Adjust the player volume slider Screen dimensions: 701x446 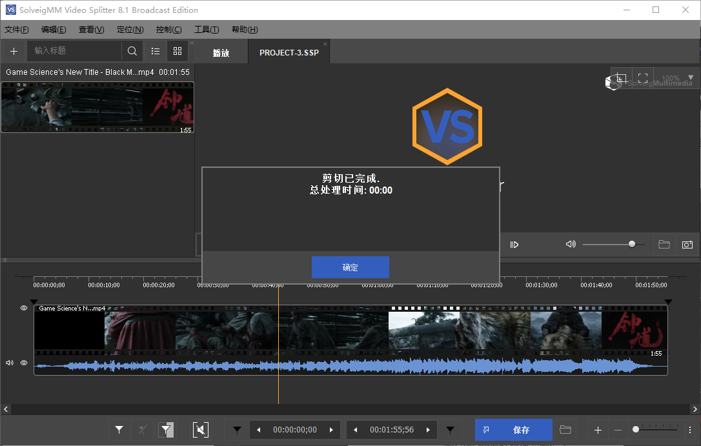point(631,244)
